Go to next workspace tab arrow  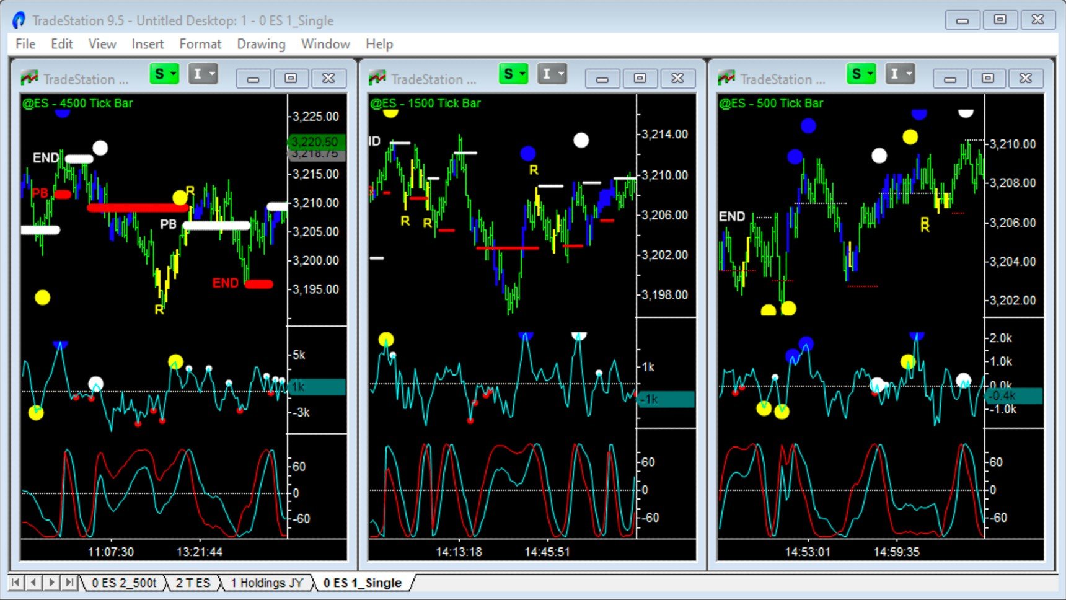pyautogui.click(x=52, y=582)
